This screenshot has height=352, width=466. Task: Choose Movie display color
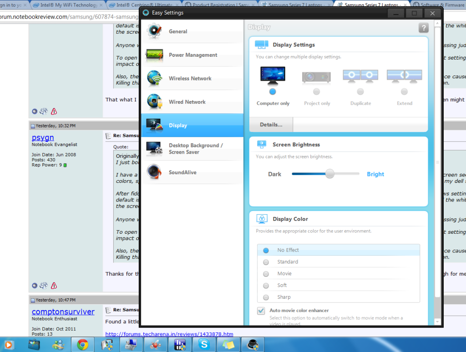[x=339, y=274]
